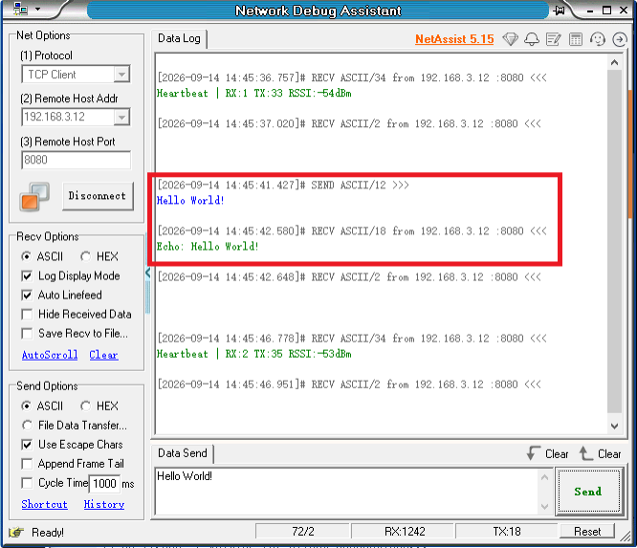
Task: Enable Append Frame Tail
Action: coord(27,464)
